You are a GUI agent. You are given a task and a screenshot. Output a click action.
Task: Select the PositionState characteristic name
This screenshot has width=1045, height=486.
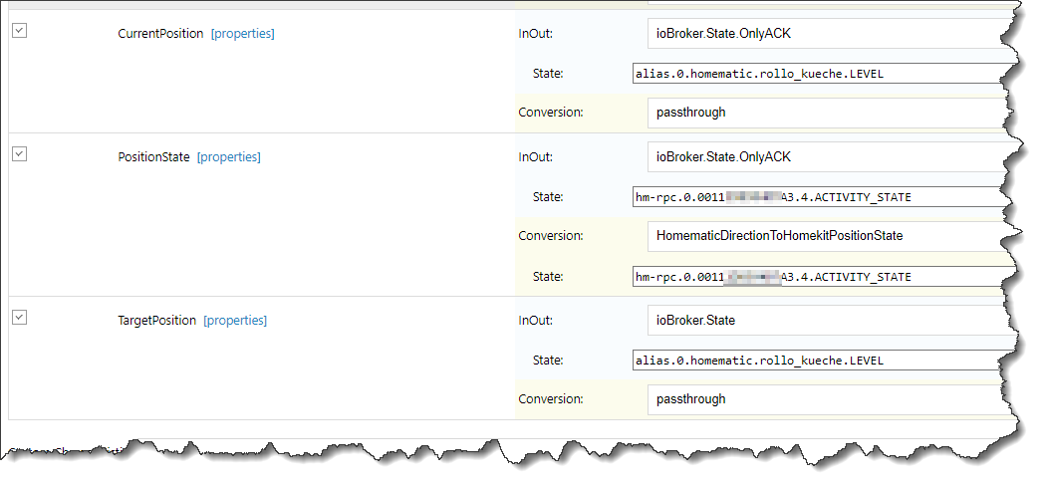(153, 157)
